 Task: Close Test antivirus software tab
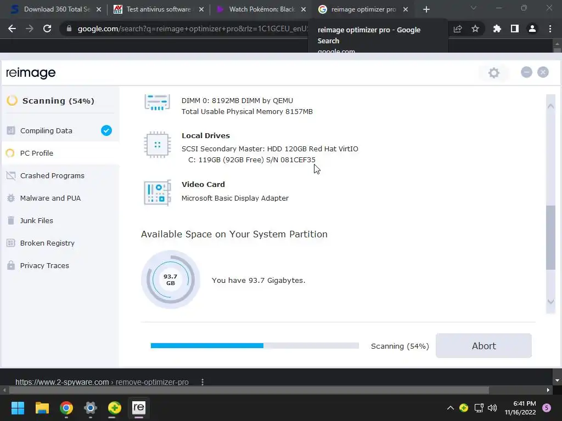pos(201,10)
